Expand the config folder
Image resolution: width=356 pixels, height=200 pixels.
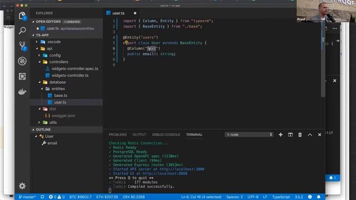39,56
